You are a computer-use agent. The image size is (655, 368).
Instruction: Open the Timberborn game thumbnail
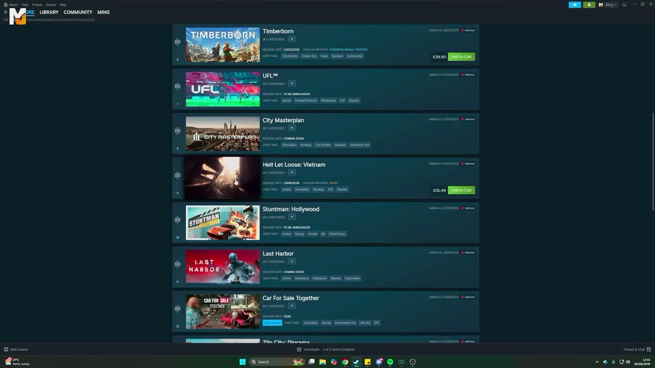coord(223,45)
